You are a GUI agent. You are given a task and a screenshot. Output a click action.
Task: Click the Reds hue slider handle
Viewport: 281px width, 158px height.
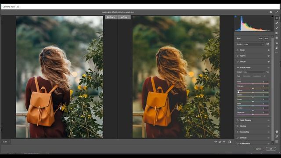pos(253,84)
